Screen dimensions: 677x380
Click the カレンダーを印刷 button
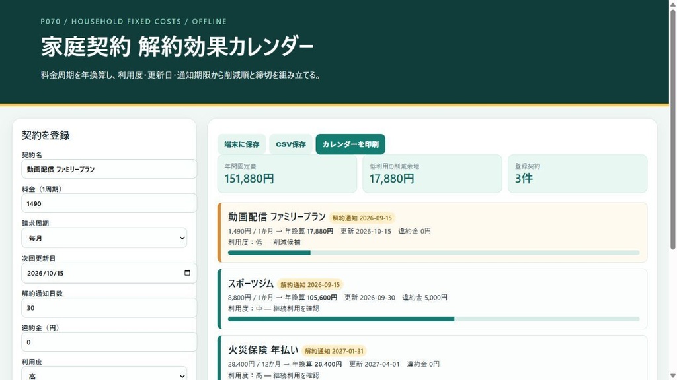click(x=350, y=144)
